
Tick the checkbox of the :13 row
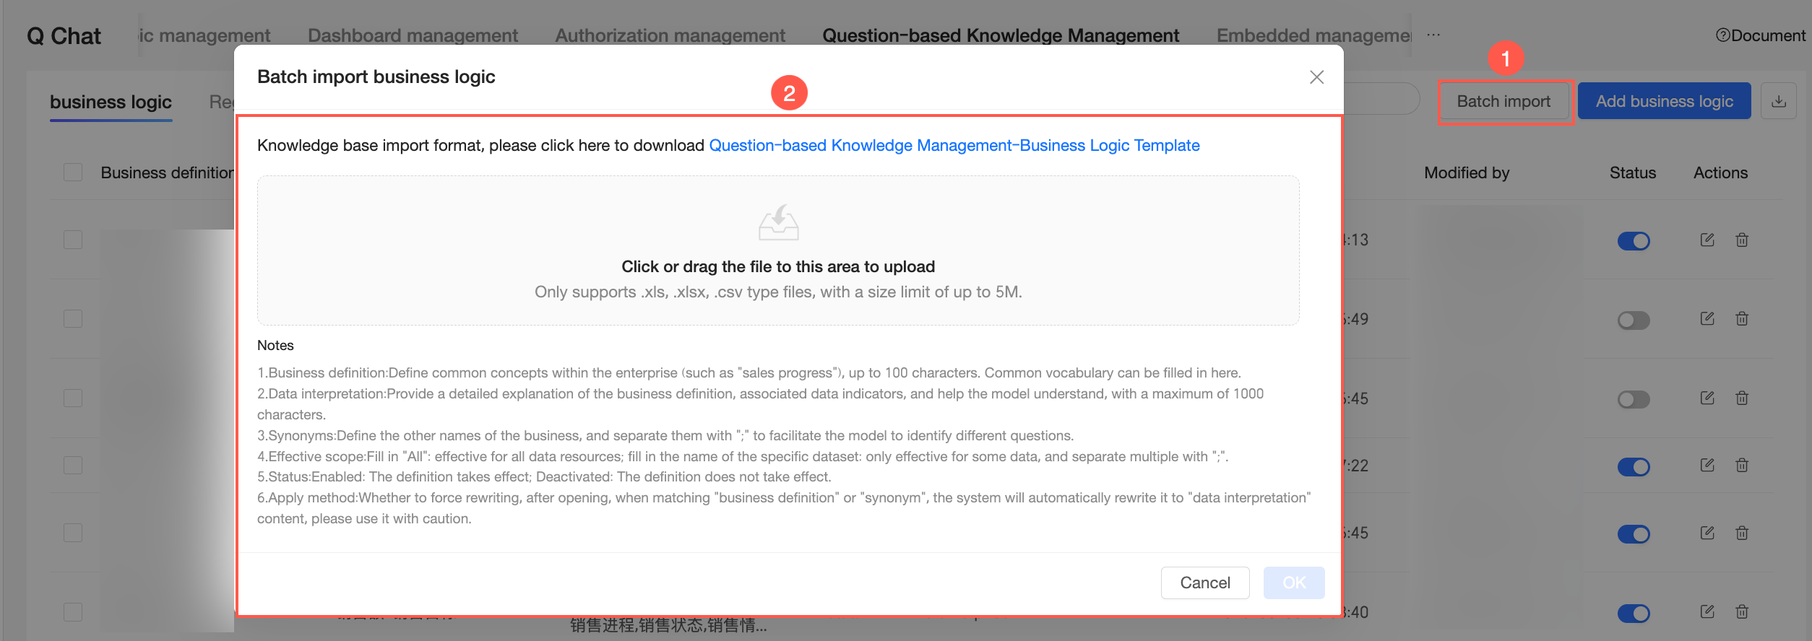(x=73, y=240)
